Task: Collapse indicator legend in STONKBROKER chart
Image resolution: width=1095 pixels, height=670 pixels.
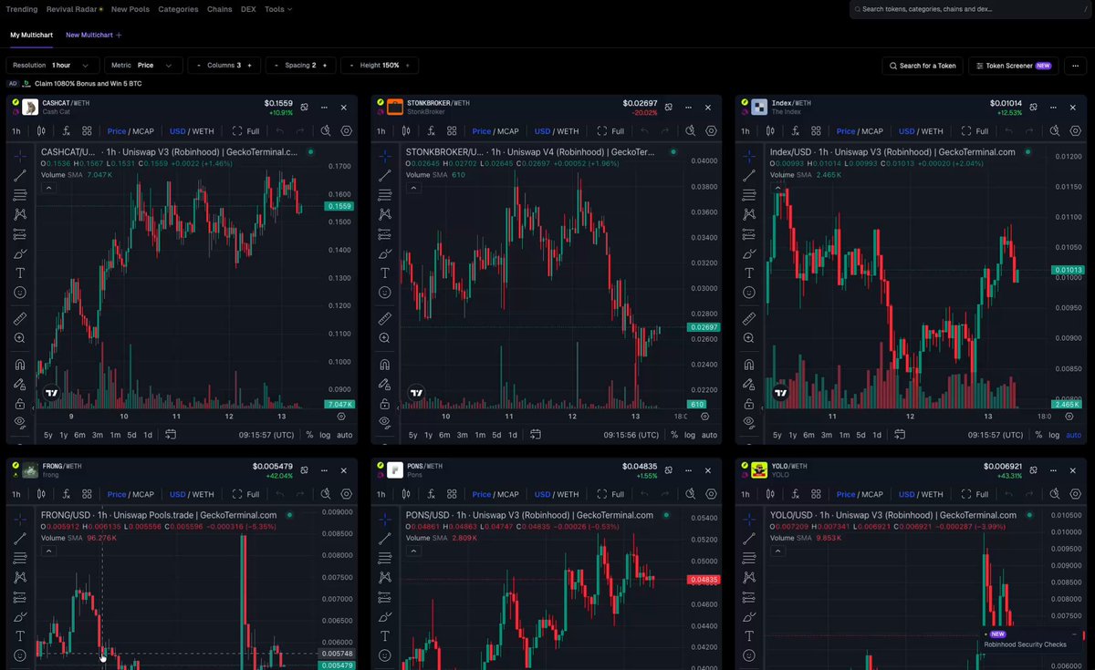Action: coord(414,188)
